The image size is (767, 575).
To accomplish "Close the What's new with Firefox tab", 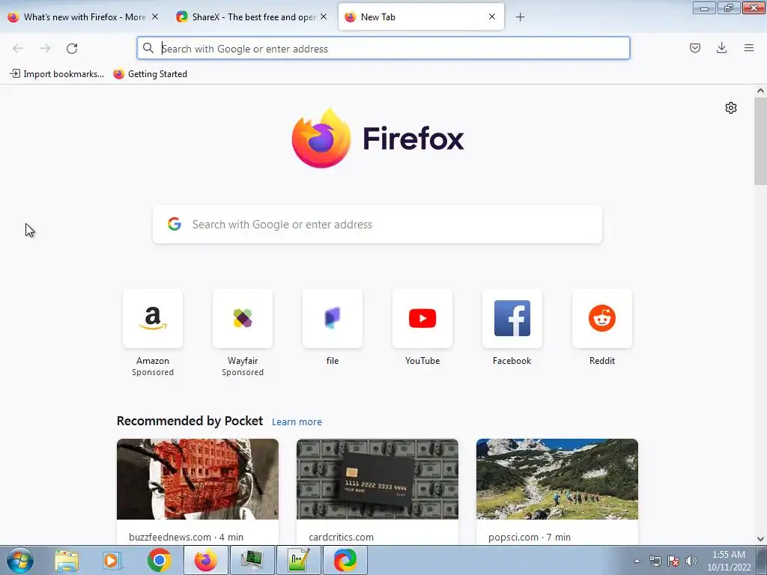I will coord(154,16).
